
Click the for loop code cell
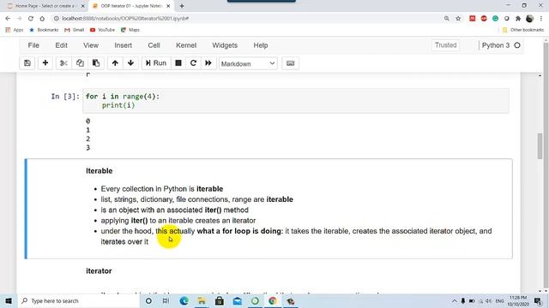coord(295,101)
